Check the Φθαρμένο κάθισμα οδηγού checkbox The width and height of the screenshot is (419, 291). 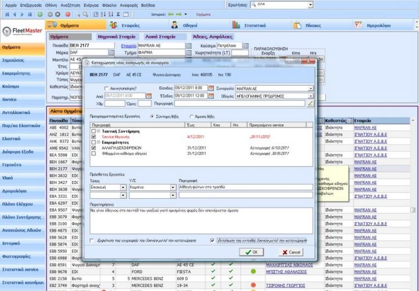click(93, 153)
